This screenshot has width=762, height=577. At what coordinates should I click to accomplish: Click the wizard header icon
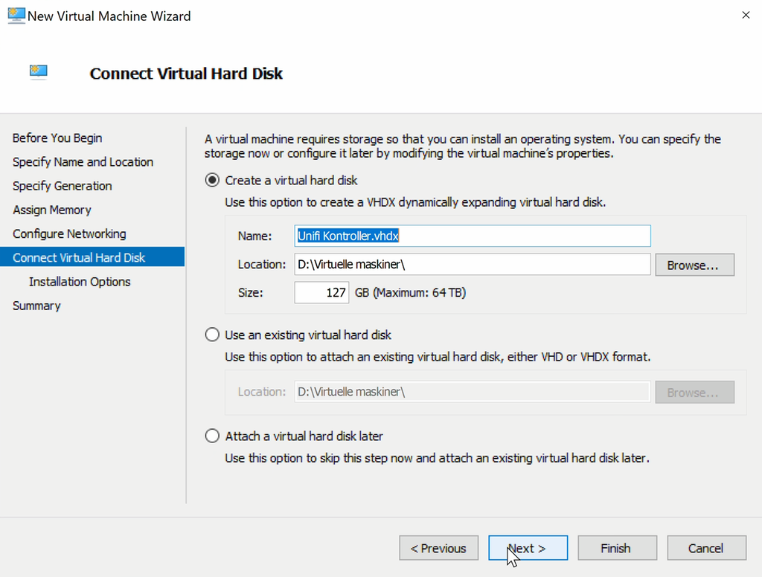pos(38,71)
